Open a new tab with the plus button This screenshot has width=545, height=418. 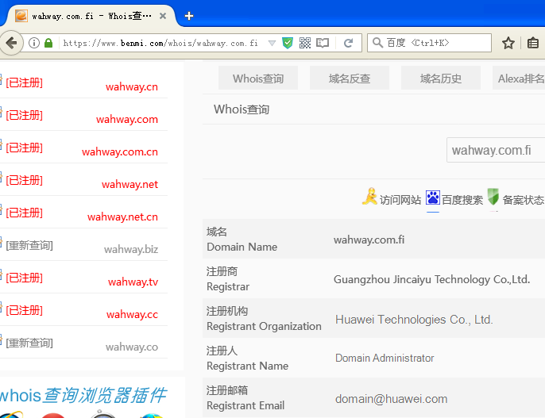coord(189,16)
